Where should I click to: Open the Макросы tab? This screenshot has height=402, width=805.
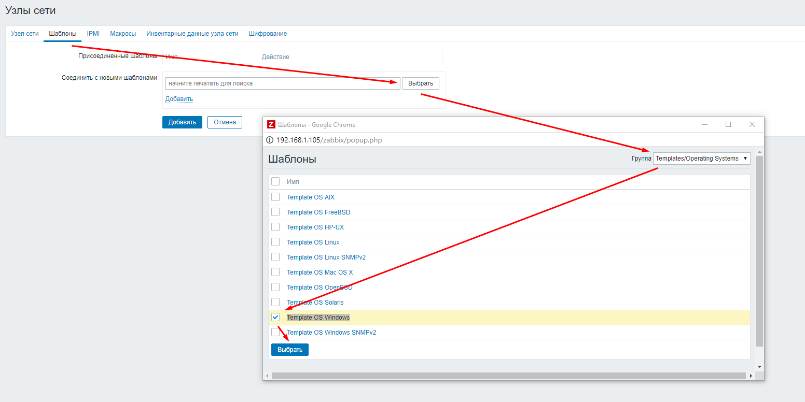pyautogui.click(x=123, y=34)
